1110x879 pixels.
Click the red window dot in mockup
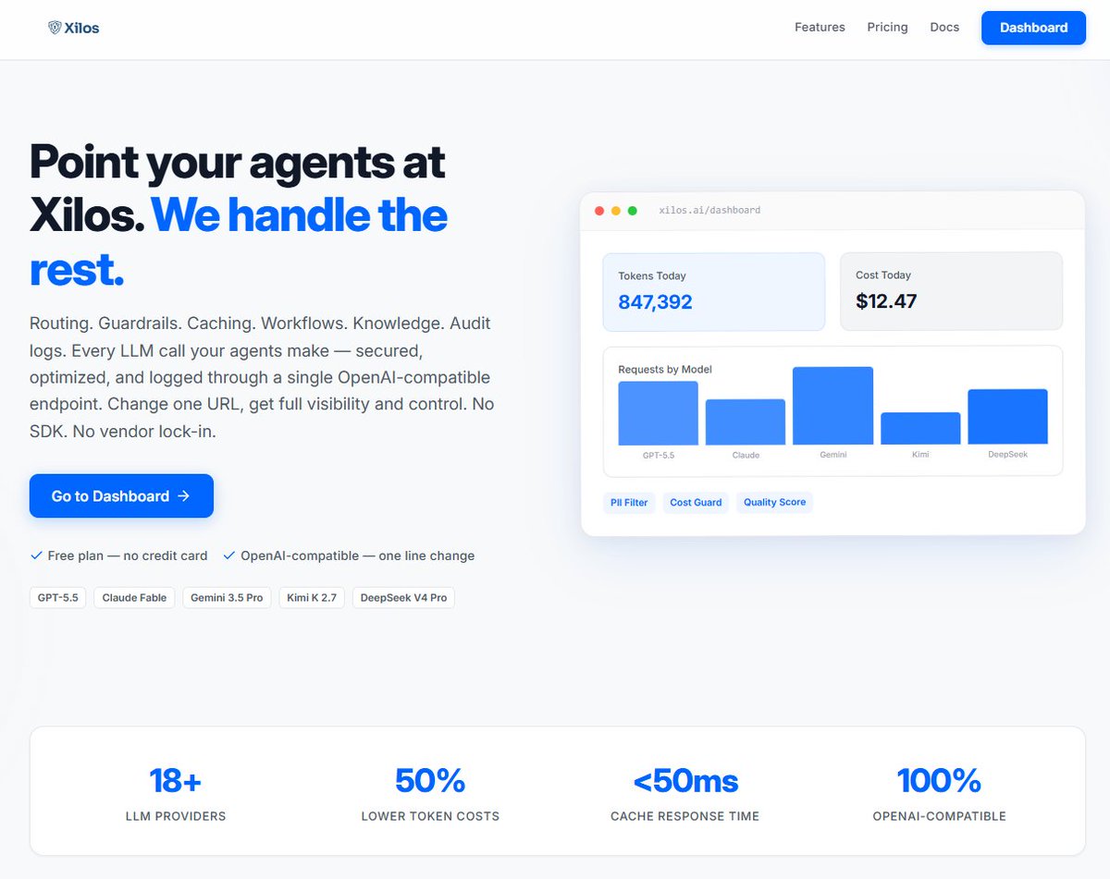pyautogui.click(x=599, y=211)
